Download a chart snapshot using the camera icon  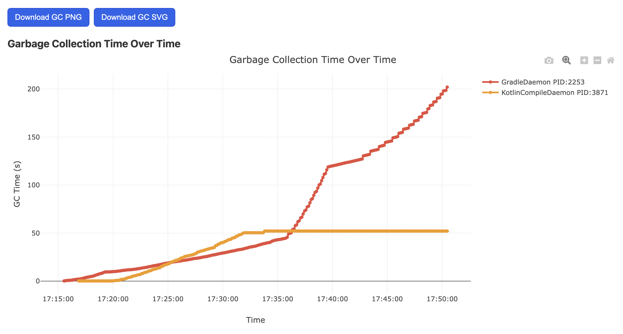click(x=549, y=60)
